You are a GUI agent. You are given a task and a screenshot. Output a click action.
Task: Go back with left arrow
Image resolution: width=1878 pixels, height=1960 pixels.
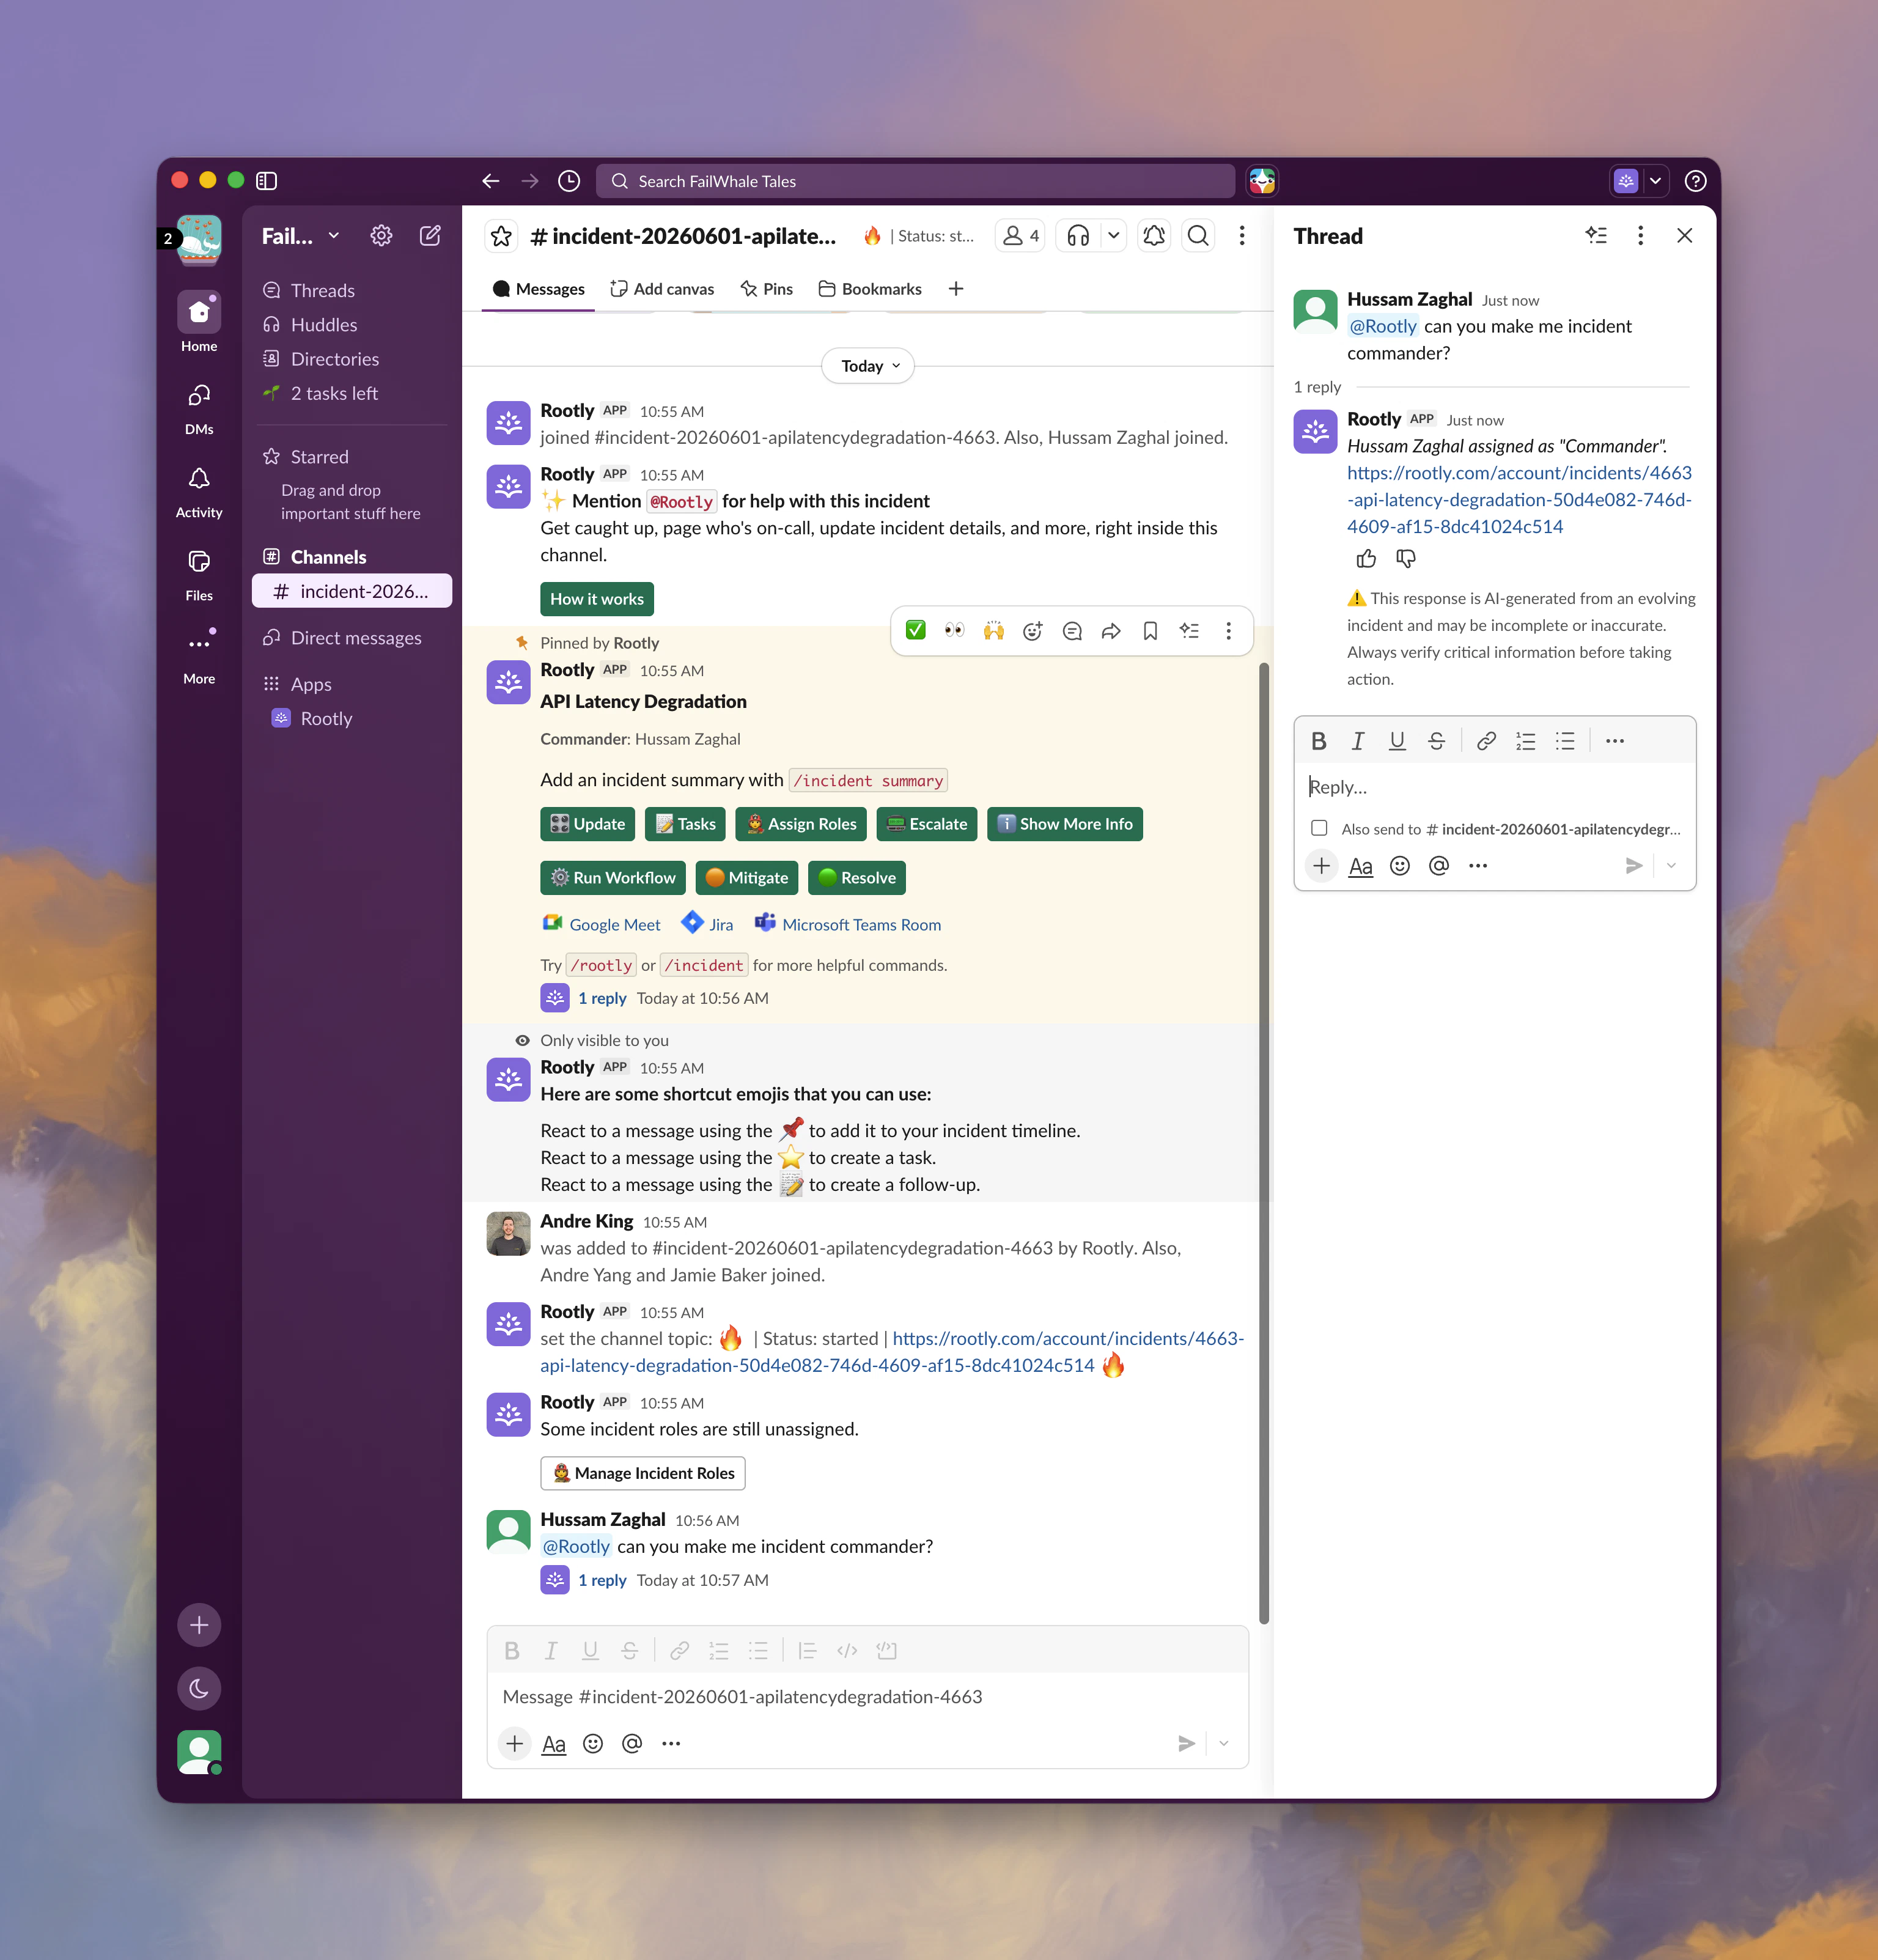point(490,181)
